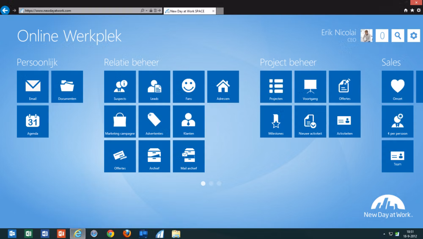Open Firefox from the taskbar
The width and height of the screenshot is (423, 239).
tap(127, 233)
